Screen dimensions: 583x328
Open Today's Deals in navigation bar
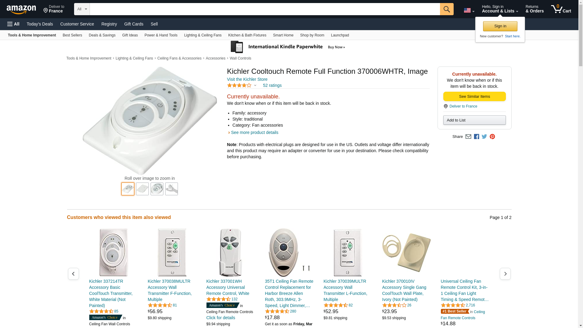click(x=40, y=24)
